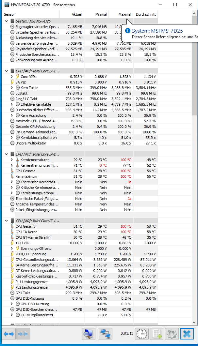Click the Maximal column header

pos(121,15)
